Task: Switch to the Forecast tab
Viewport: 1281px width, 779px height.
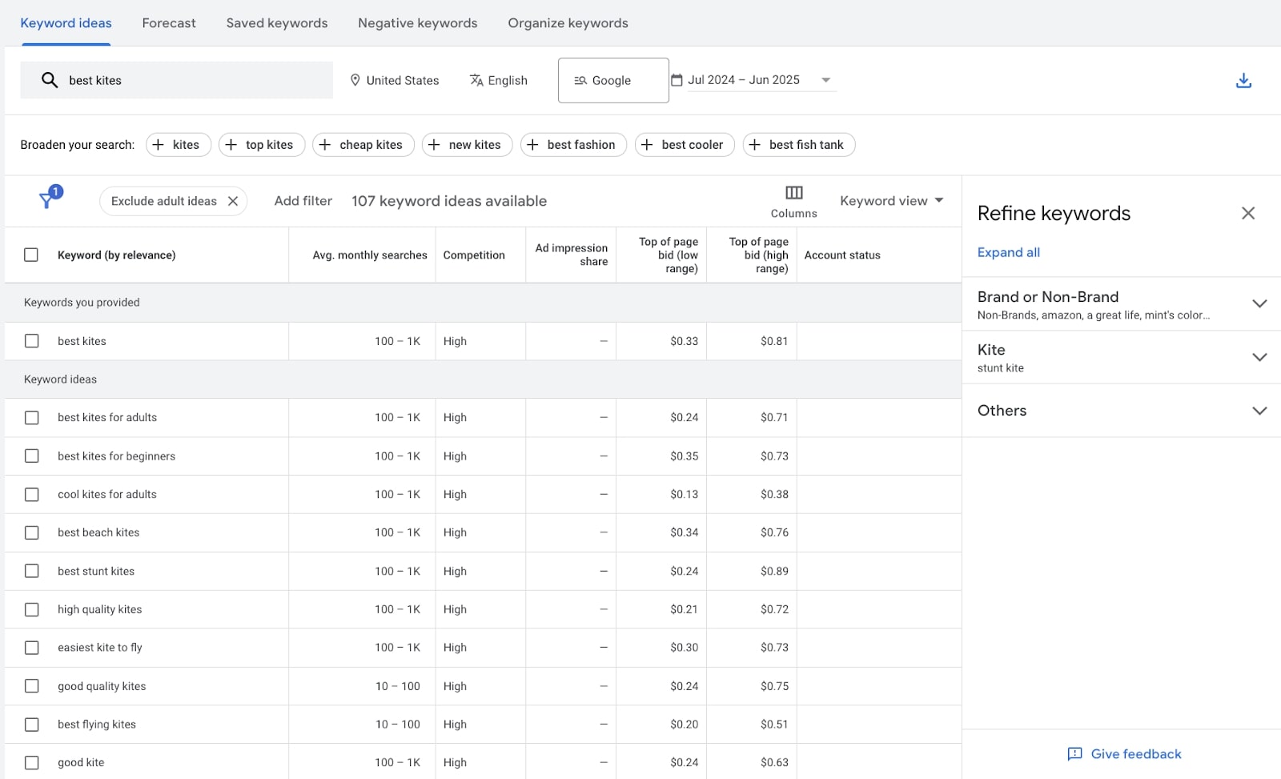Action: [x=169, y=23]
